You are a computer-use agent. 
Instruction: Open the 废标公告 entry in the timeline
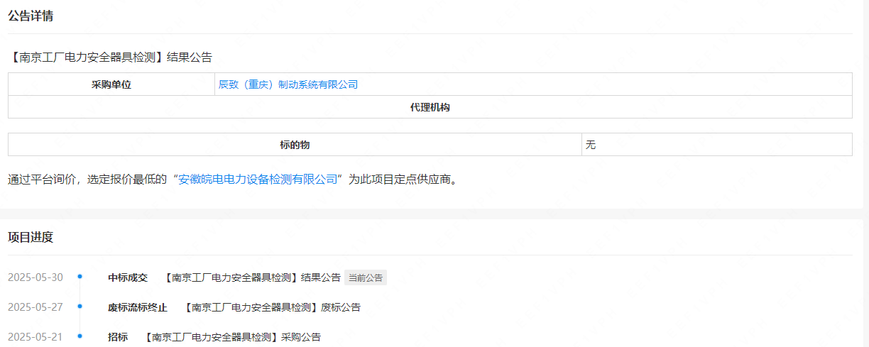272,307
